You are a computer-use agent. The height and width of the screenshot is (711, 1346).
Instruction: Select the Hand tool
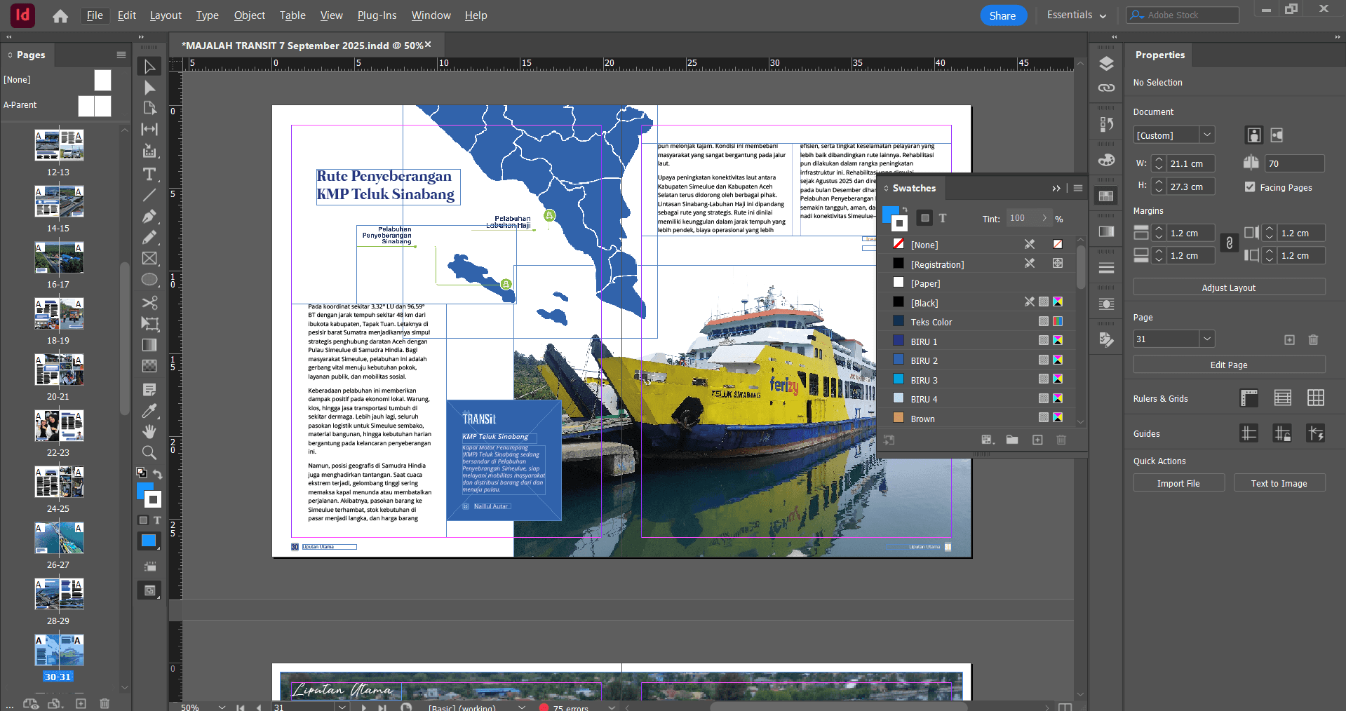tap(149, 432)
